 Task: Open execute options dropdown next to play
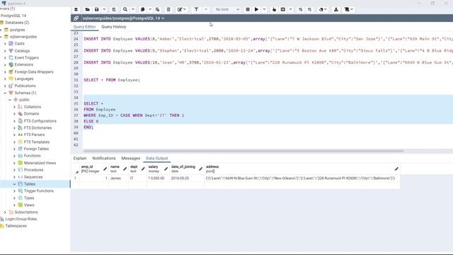coord(264,9)
